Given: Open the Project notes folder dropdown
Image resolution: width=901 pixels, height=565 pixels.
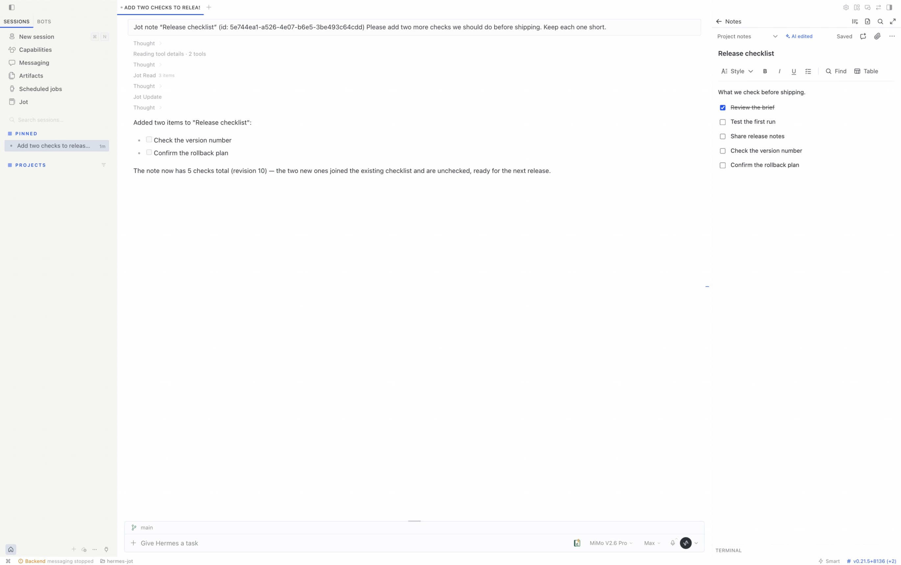Looking at the screenshot, I should click(x=747, y=36).
